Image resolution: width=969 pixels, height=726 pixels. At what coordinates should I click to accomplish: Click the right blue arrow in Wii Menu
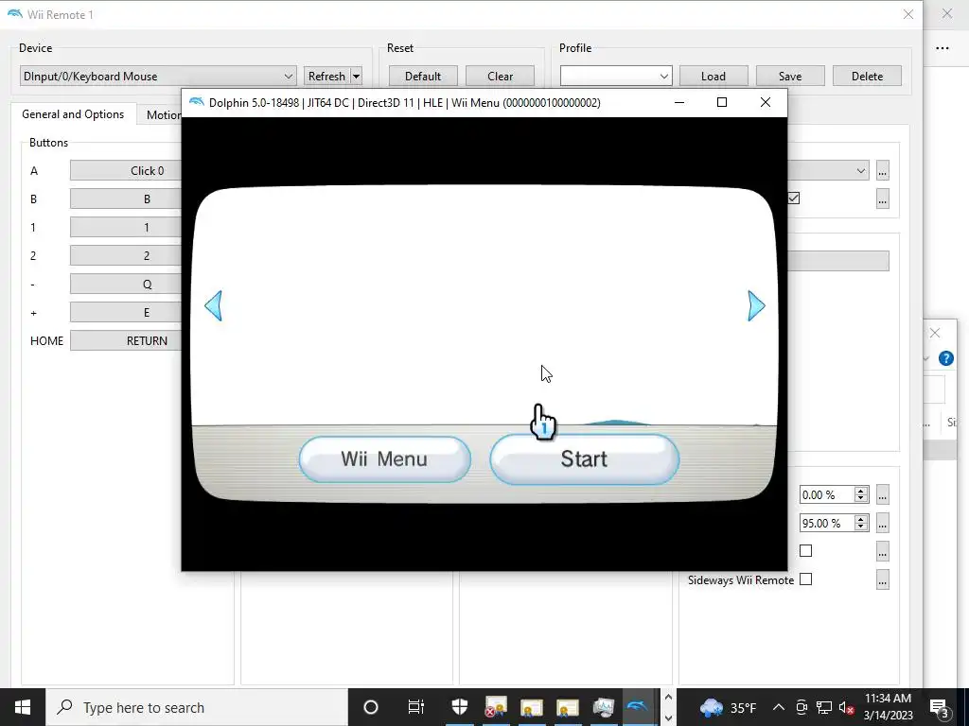(x=756, y=305)
